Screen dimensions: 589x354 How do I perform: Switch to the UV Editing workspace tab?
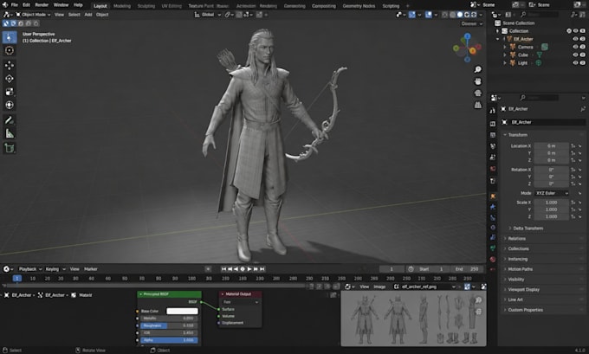pyautogui.click(x=172, y=6)
